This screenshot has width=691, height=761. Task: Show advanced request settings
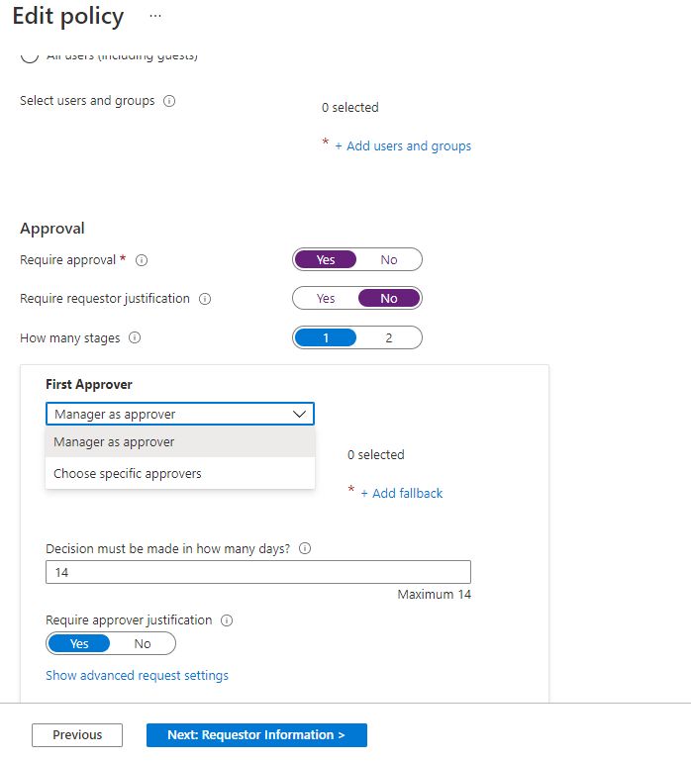[x=137, y=676]
